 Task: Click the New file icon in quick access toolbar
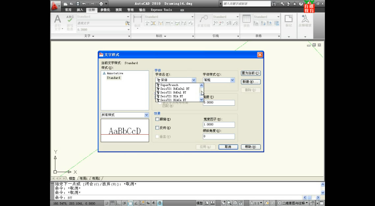[65, 4]
